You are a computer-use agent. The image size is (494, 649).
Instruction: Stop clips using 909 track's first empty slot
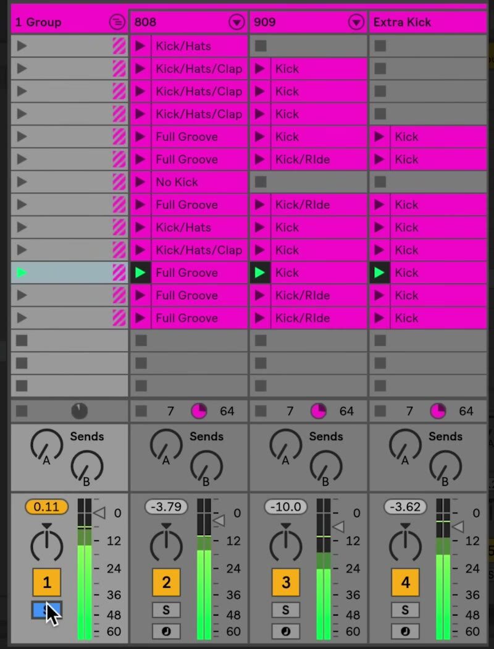[261, 46]
